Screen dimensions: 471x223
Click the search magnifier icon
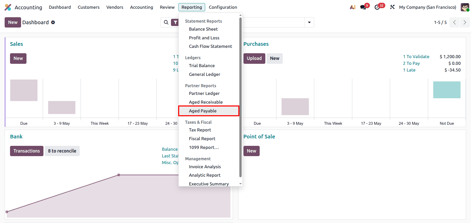tap(166, 22)
